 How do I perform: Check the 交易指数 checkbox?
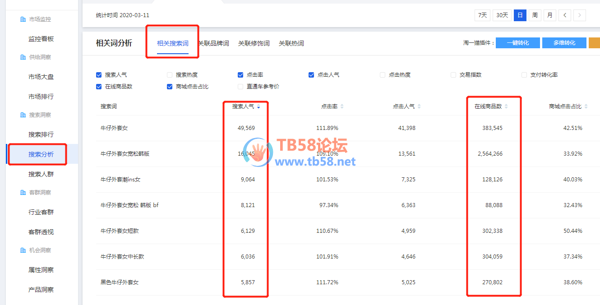[x=453, y=75]
